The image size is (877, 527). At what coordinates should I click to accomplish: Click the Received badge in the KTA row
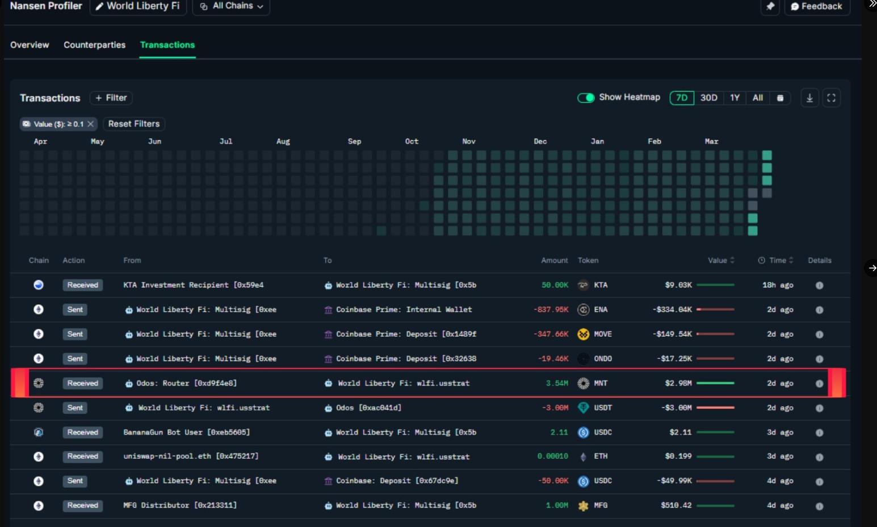[x=82, y=285]
